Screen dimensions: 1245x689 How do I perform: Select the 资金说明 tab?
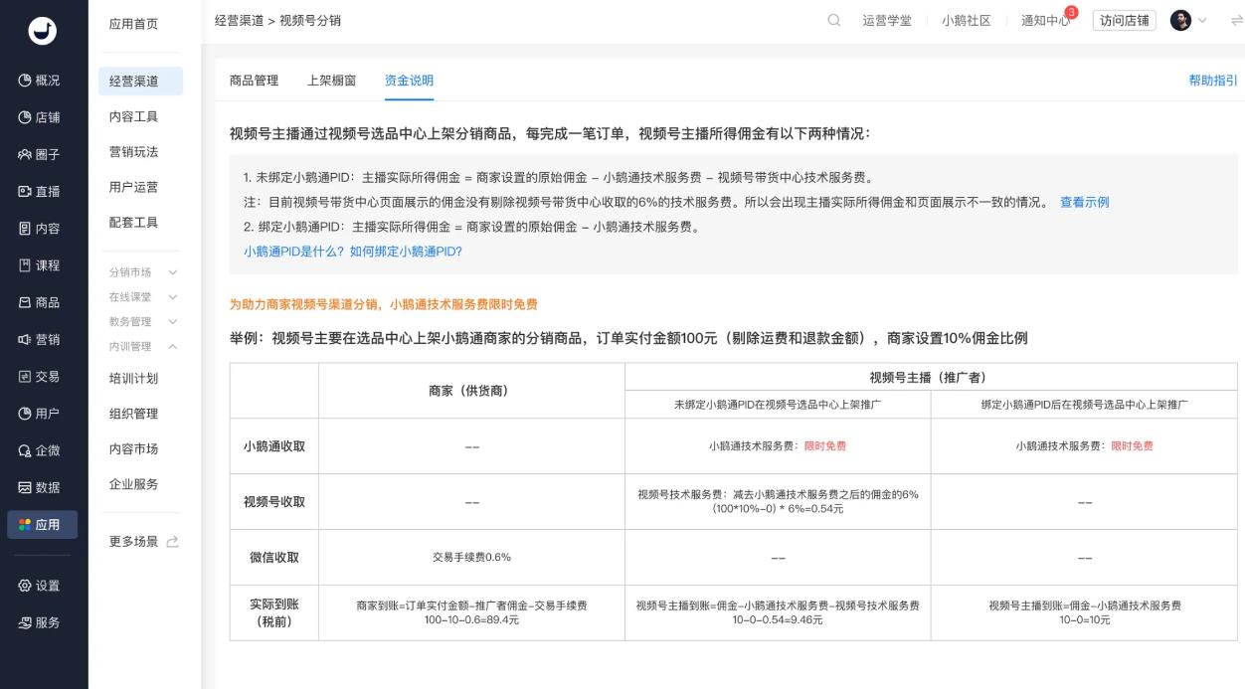[x=409, y=81]
